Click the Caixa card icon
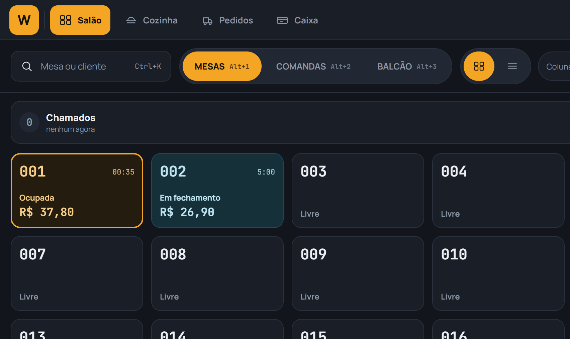This screenshot has width=570, height=339. (x=282, y=20)
